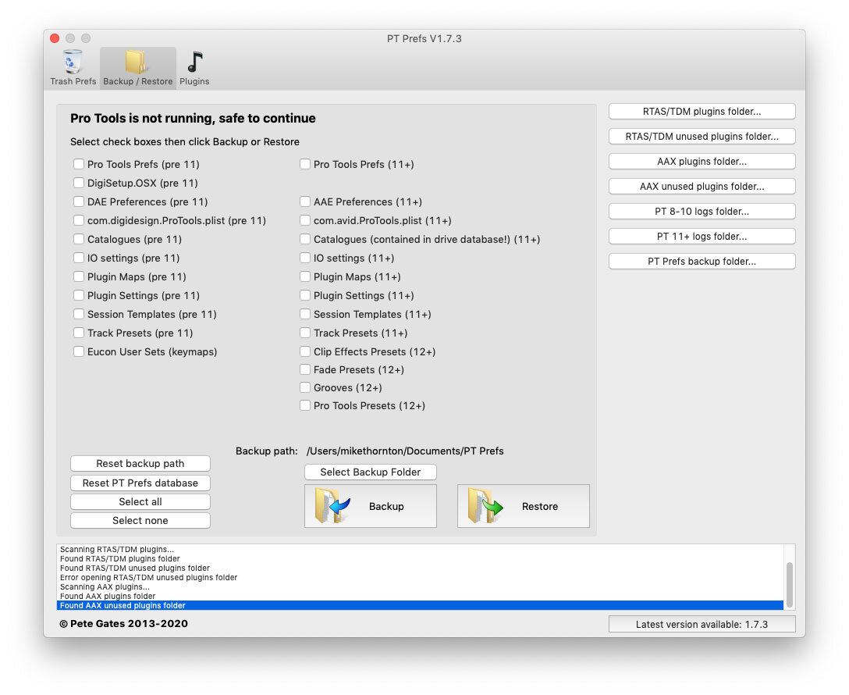Click the Select all button
Image resolution: width=849 pixels, height=695 pixels.
[140, 501]
